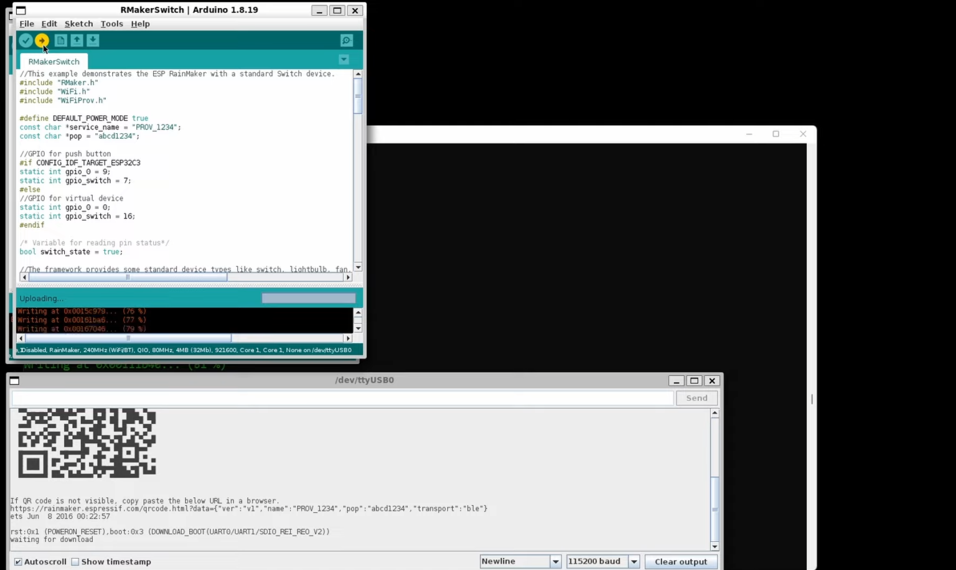Open the Serial Monitor magnifier icon

(347, 40)
